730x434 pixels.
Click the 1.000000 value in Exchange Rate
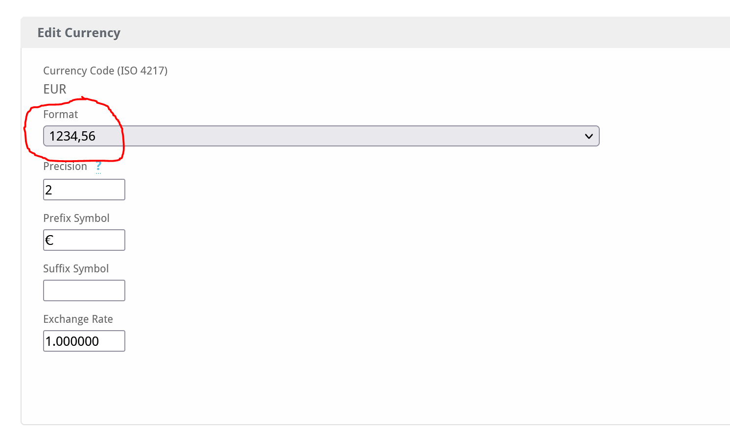pyautogui.click(x=72, y=341)
